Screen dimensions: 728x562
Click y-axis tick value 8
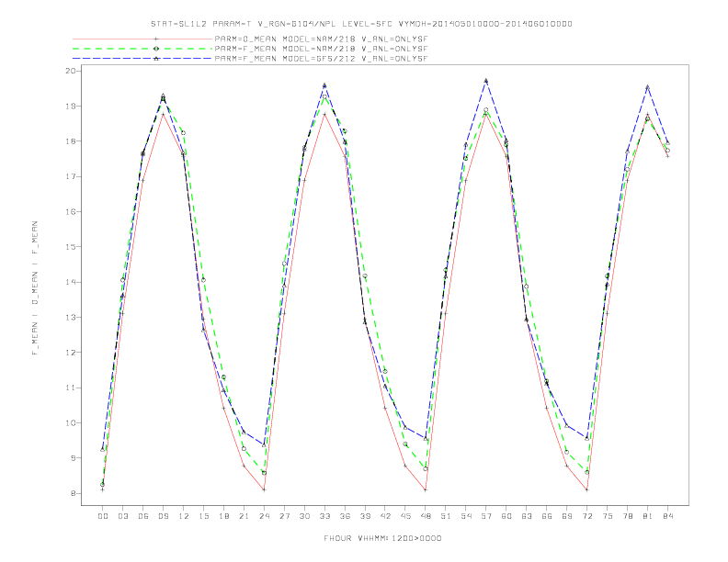(73, 493)
